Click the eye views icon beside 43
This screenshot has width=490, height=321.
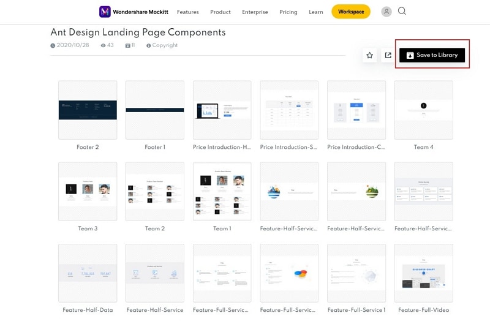[103, 45]
